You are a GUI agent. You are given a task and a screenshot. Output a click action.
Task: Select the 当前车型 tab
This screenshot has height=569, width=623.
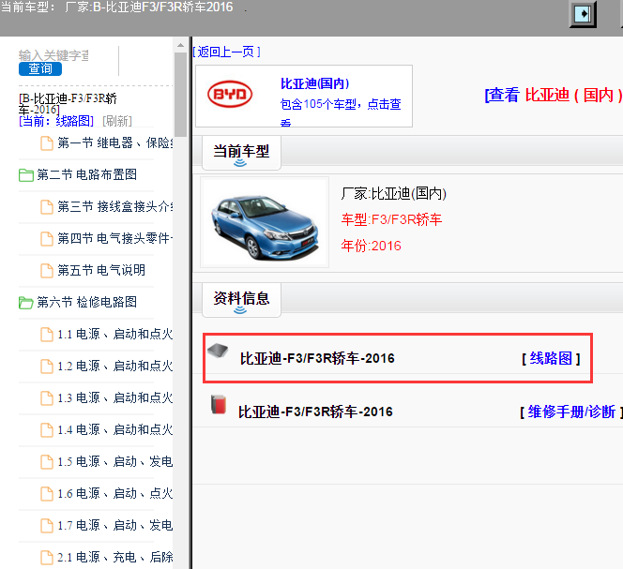(241, 153)
